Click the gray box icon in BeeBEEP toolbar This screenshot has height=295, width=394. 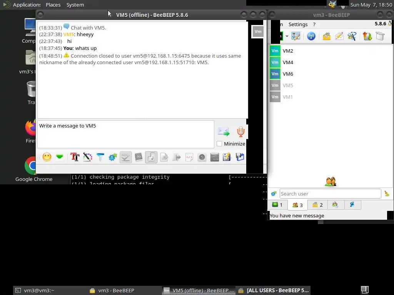[x=380, y=36]
